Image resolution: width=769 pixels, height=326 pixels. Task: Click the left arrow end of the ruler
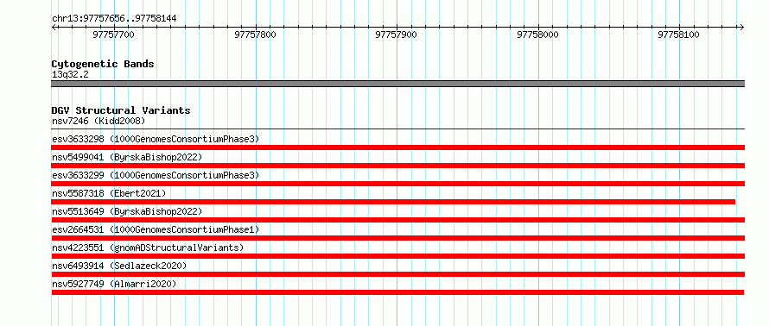[x=54, y=27]
